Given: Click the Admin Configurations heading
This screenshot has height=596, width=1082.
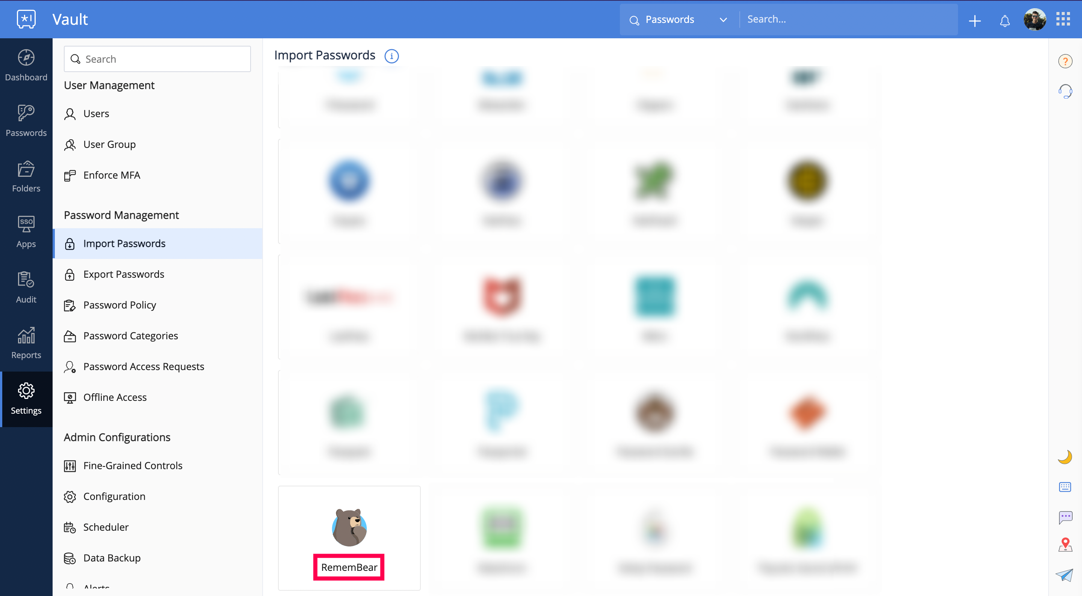Looking at the screenshot, I should point(117,437).
